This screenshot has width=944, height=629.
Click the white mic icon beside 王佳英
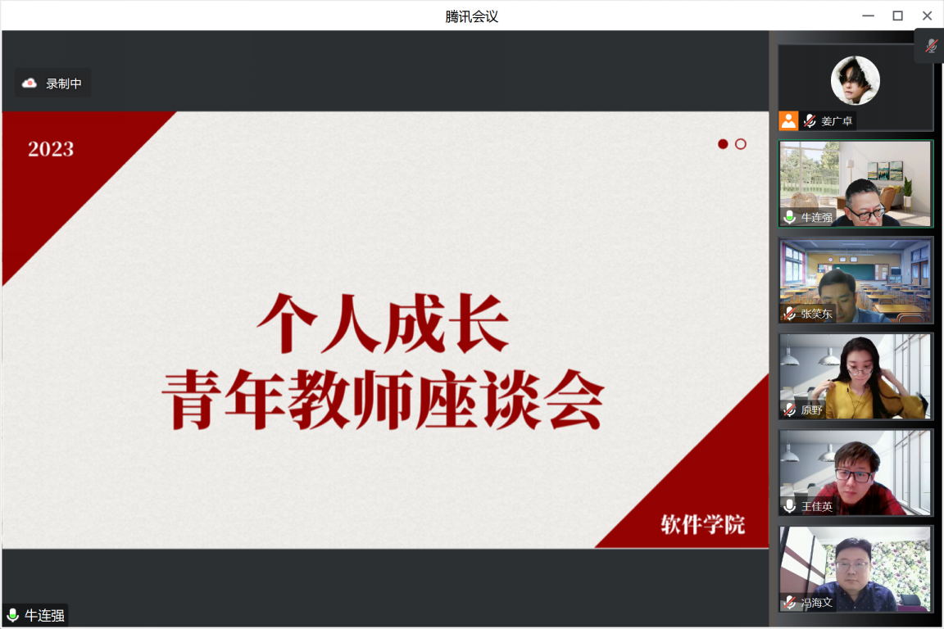coord(790,506)
